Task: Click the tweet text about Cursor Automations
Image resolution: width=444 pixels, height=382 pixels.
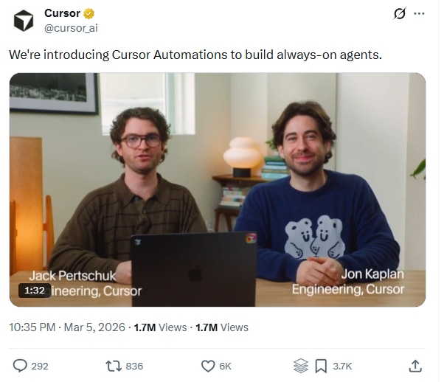Action: tap(195, 55)
